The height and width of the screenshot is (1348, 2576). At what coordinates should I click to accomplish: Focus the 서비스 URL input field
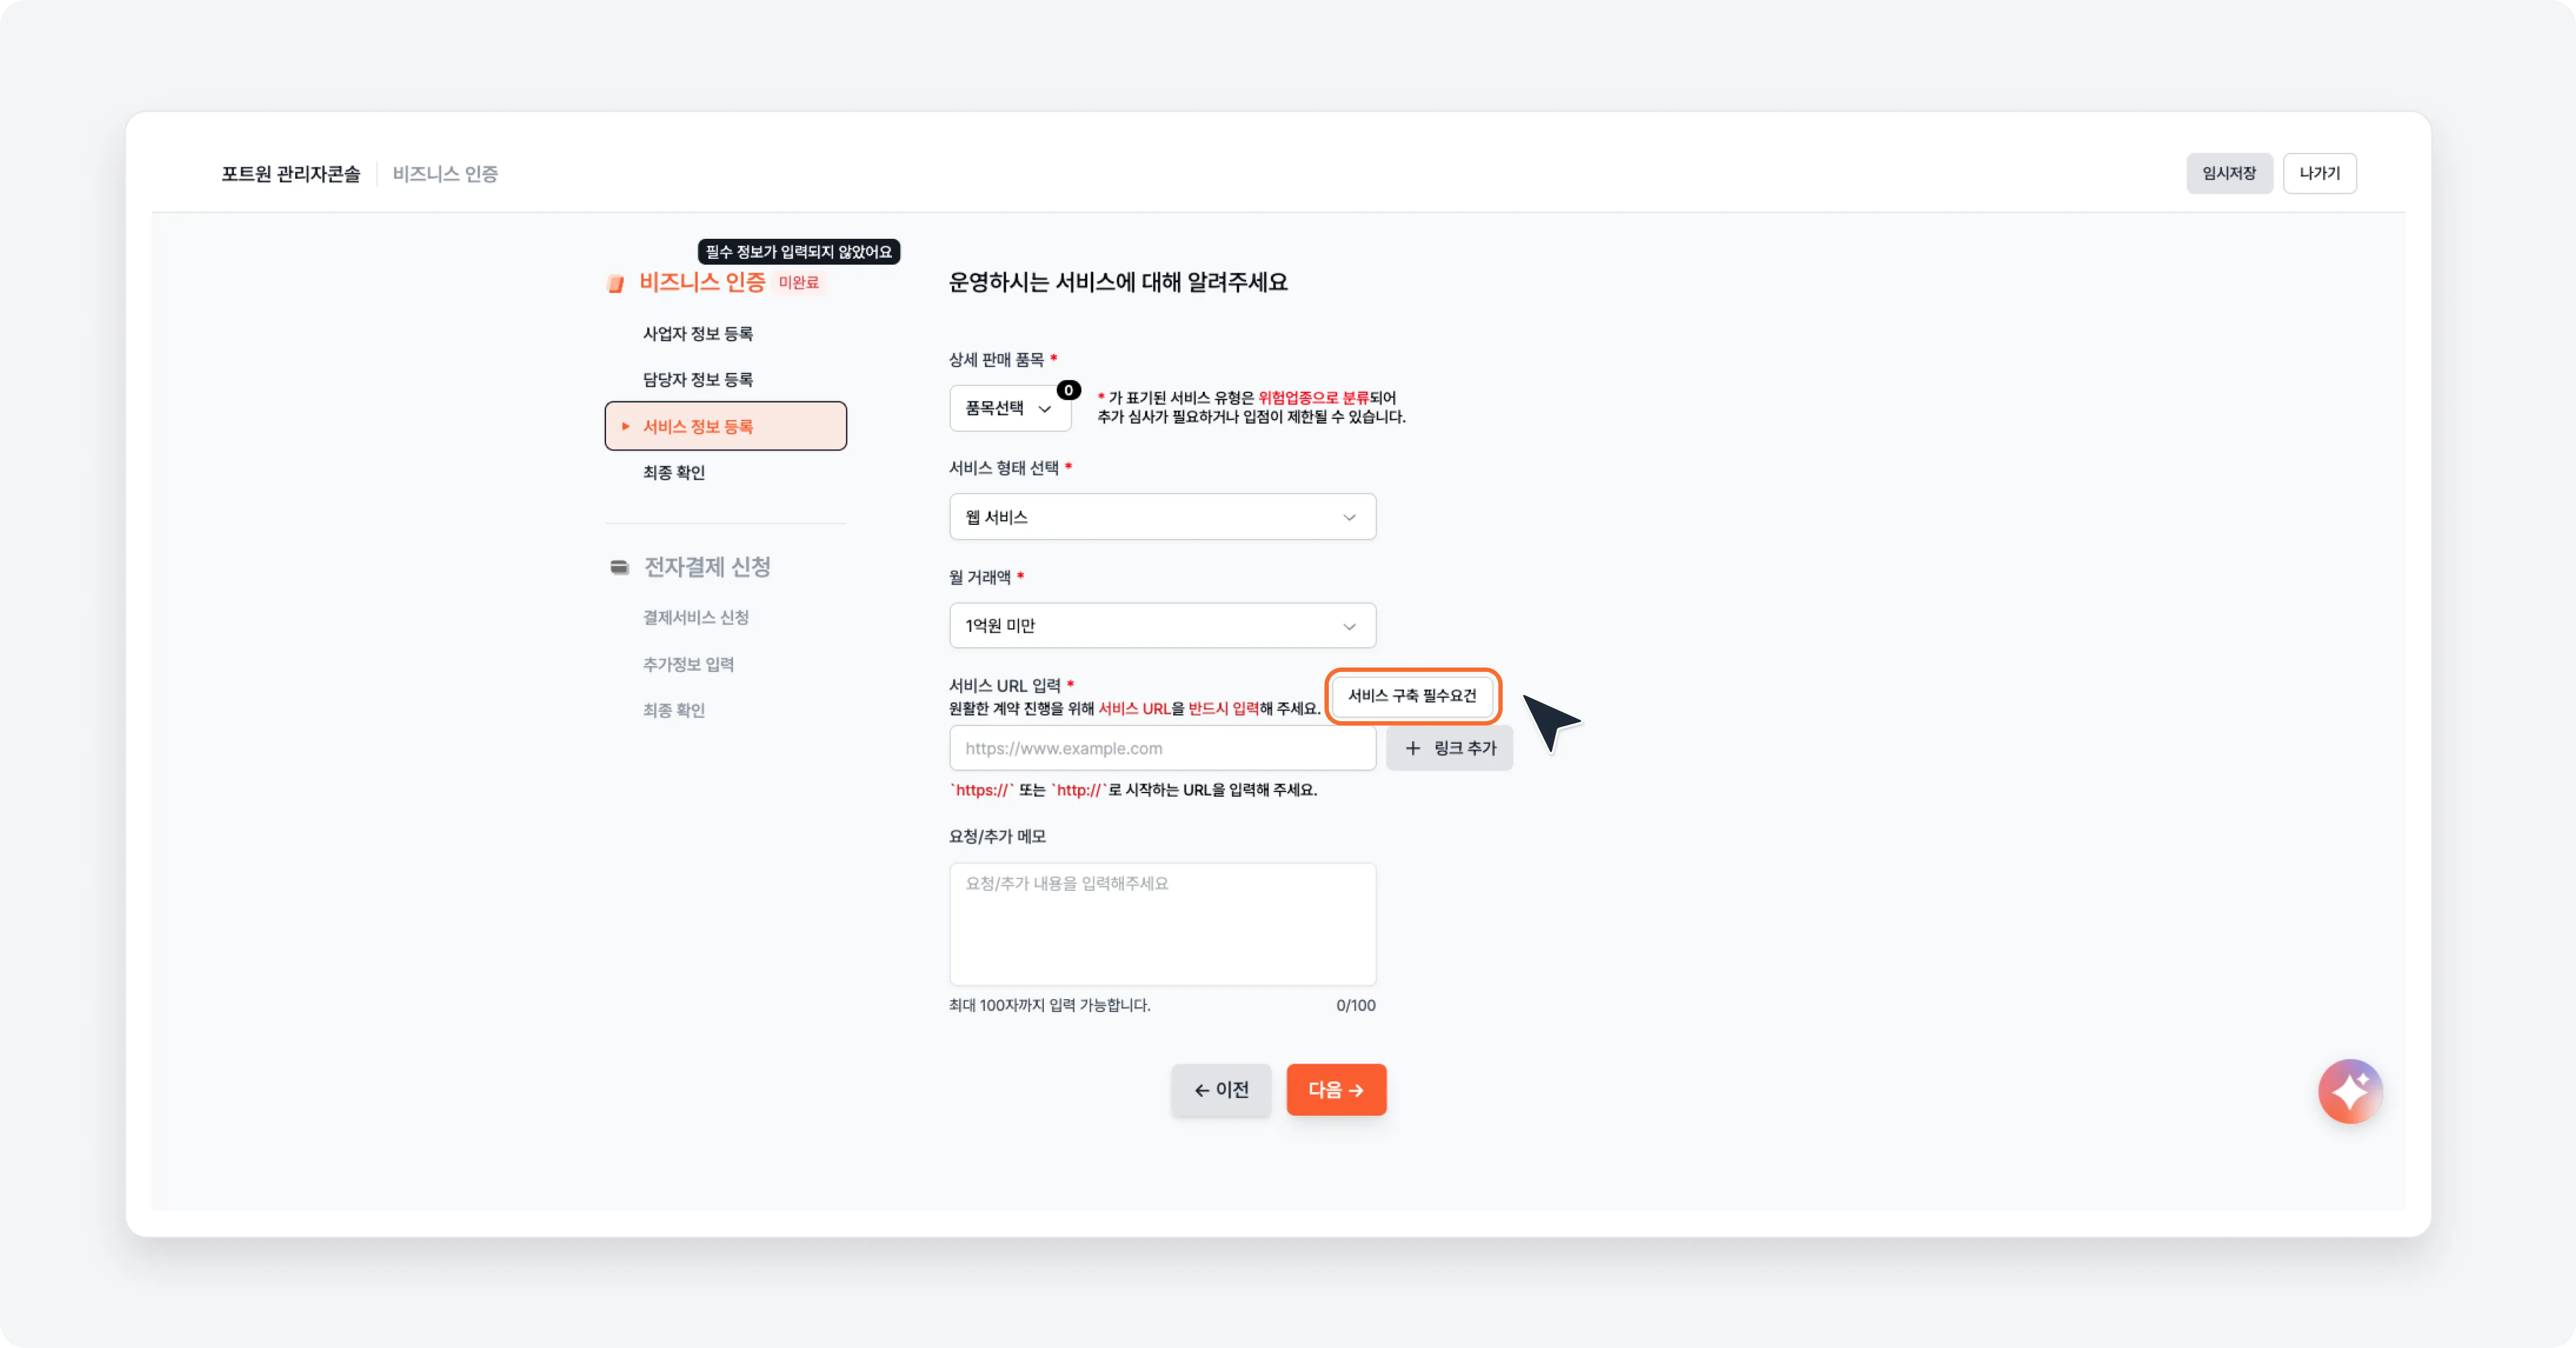click(1161, 748)
